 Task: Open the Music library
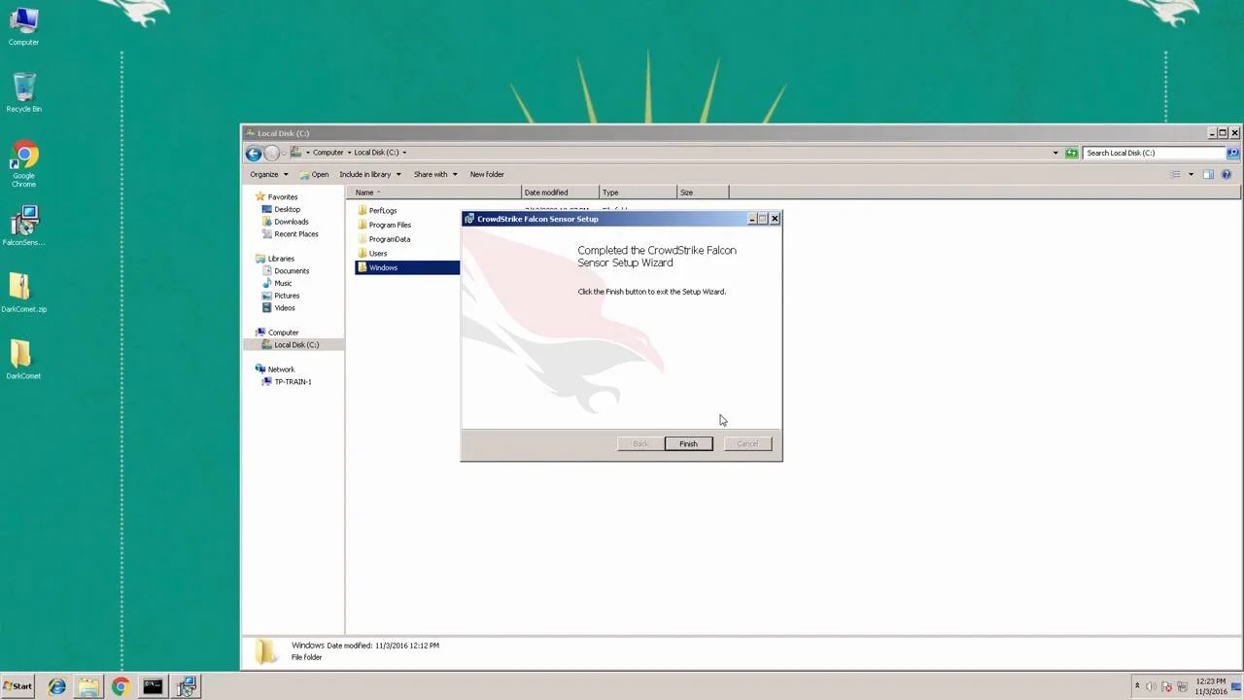coord(277,283)
